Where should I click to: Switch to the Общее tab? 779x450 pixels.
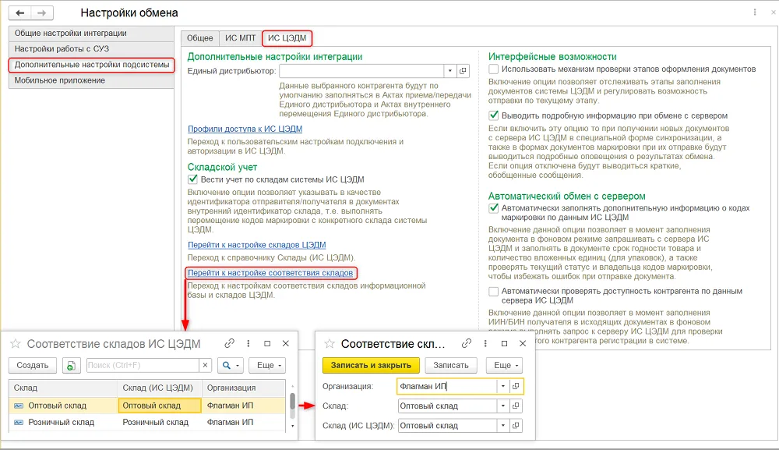[199, 37]
